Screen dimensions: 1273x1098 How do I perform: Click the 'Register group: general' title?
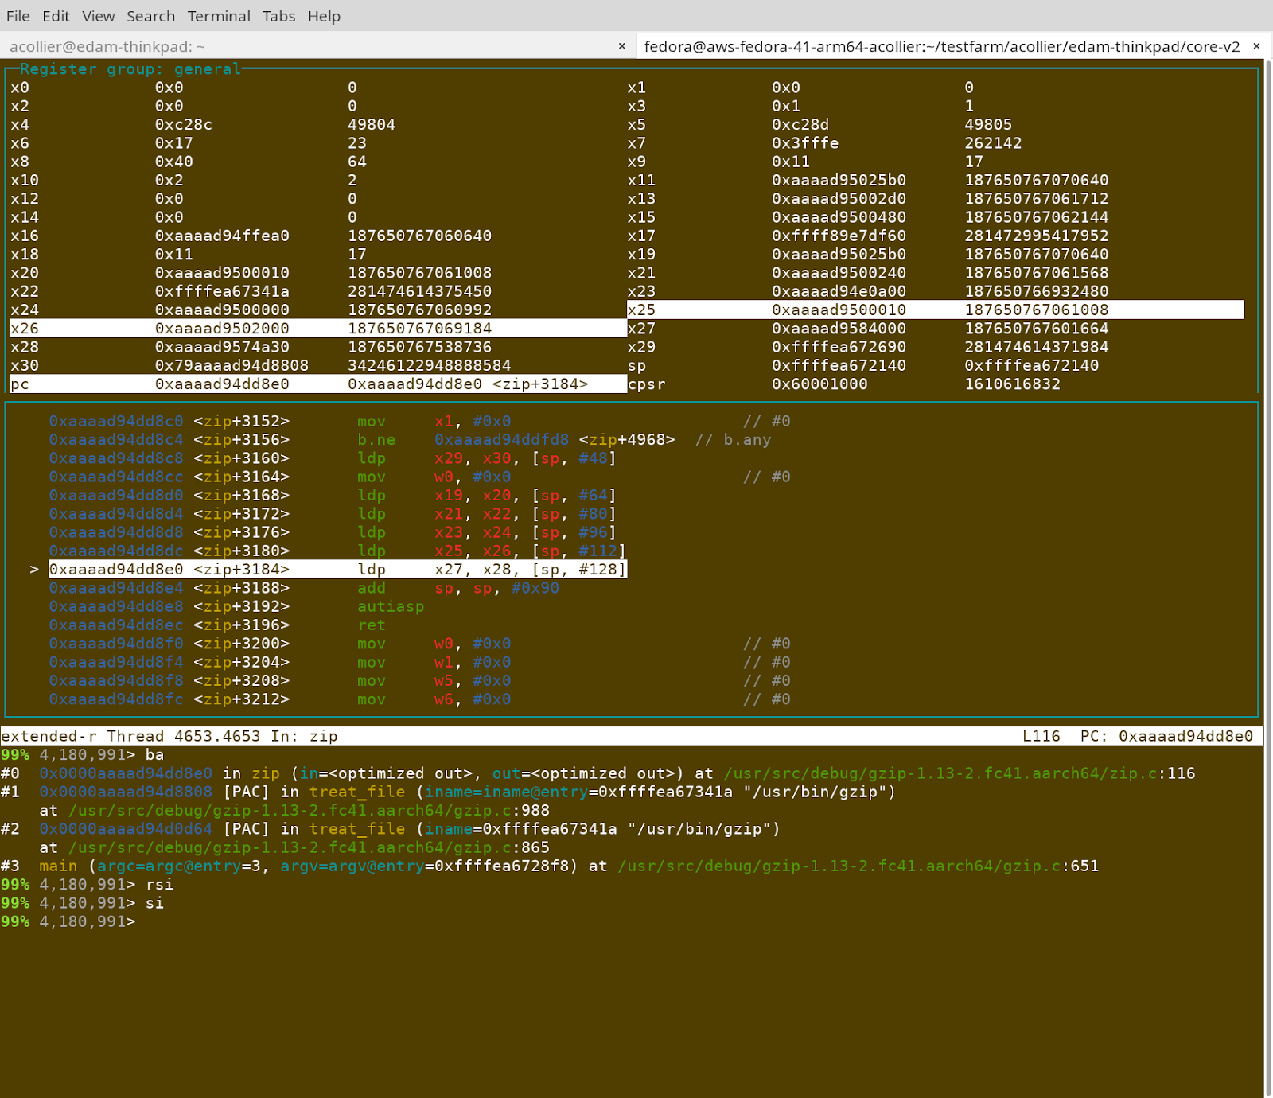[x=130, y=69]
